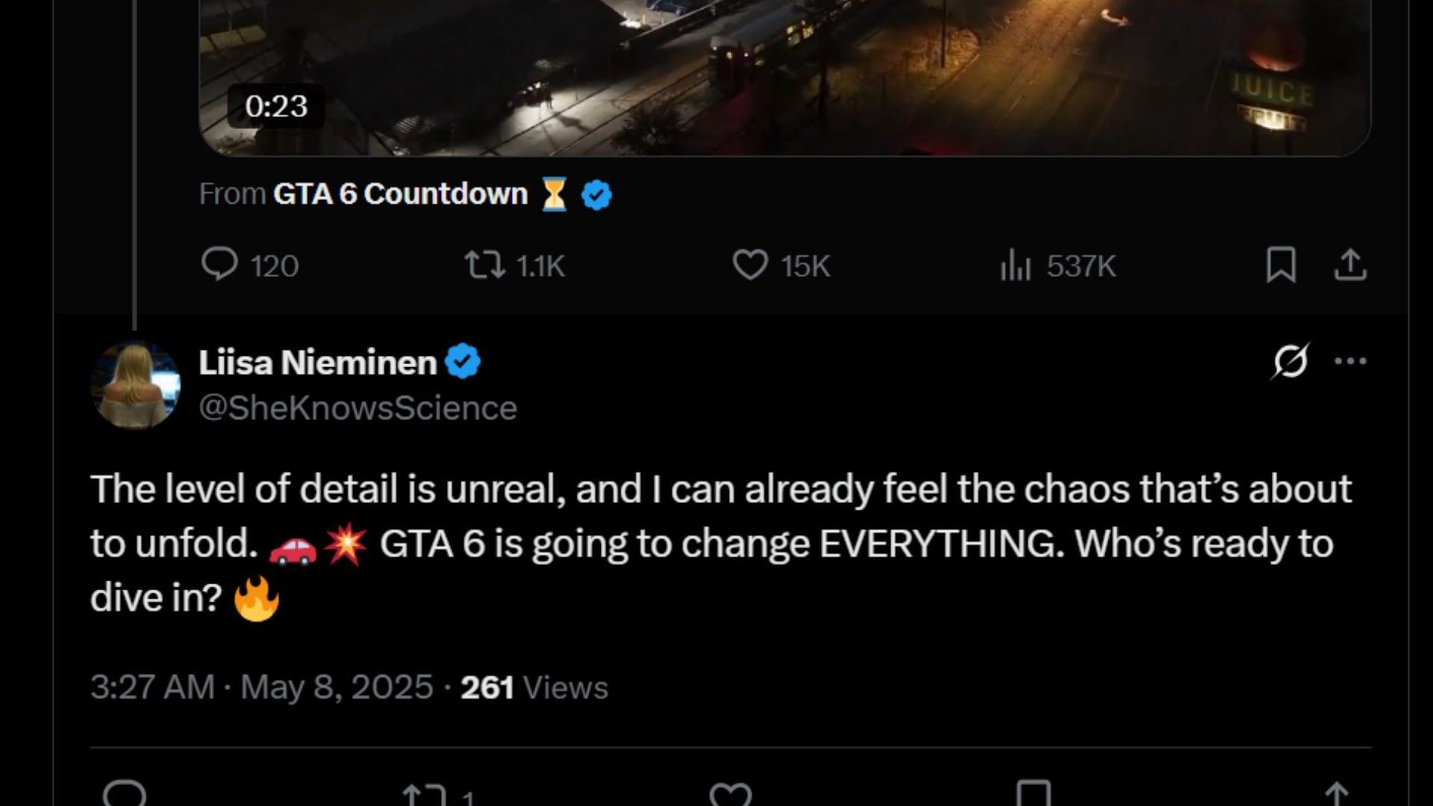The height and width of the screenshot is (806, 1433).
Task: Open the @SheKnowsScience handle link
Action: coord(358,408)
